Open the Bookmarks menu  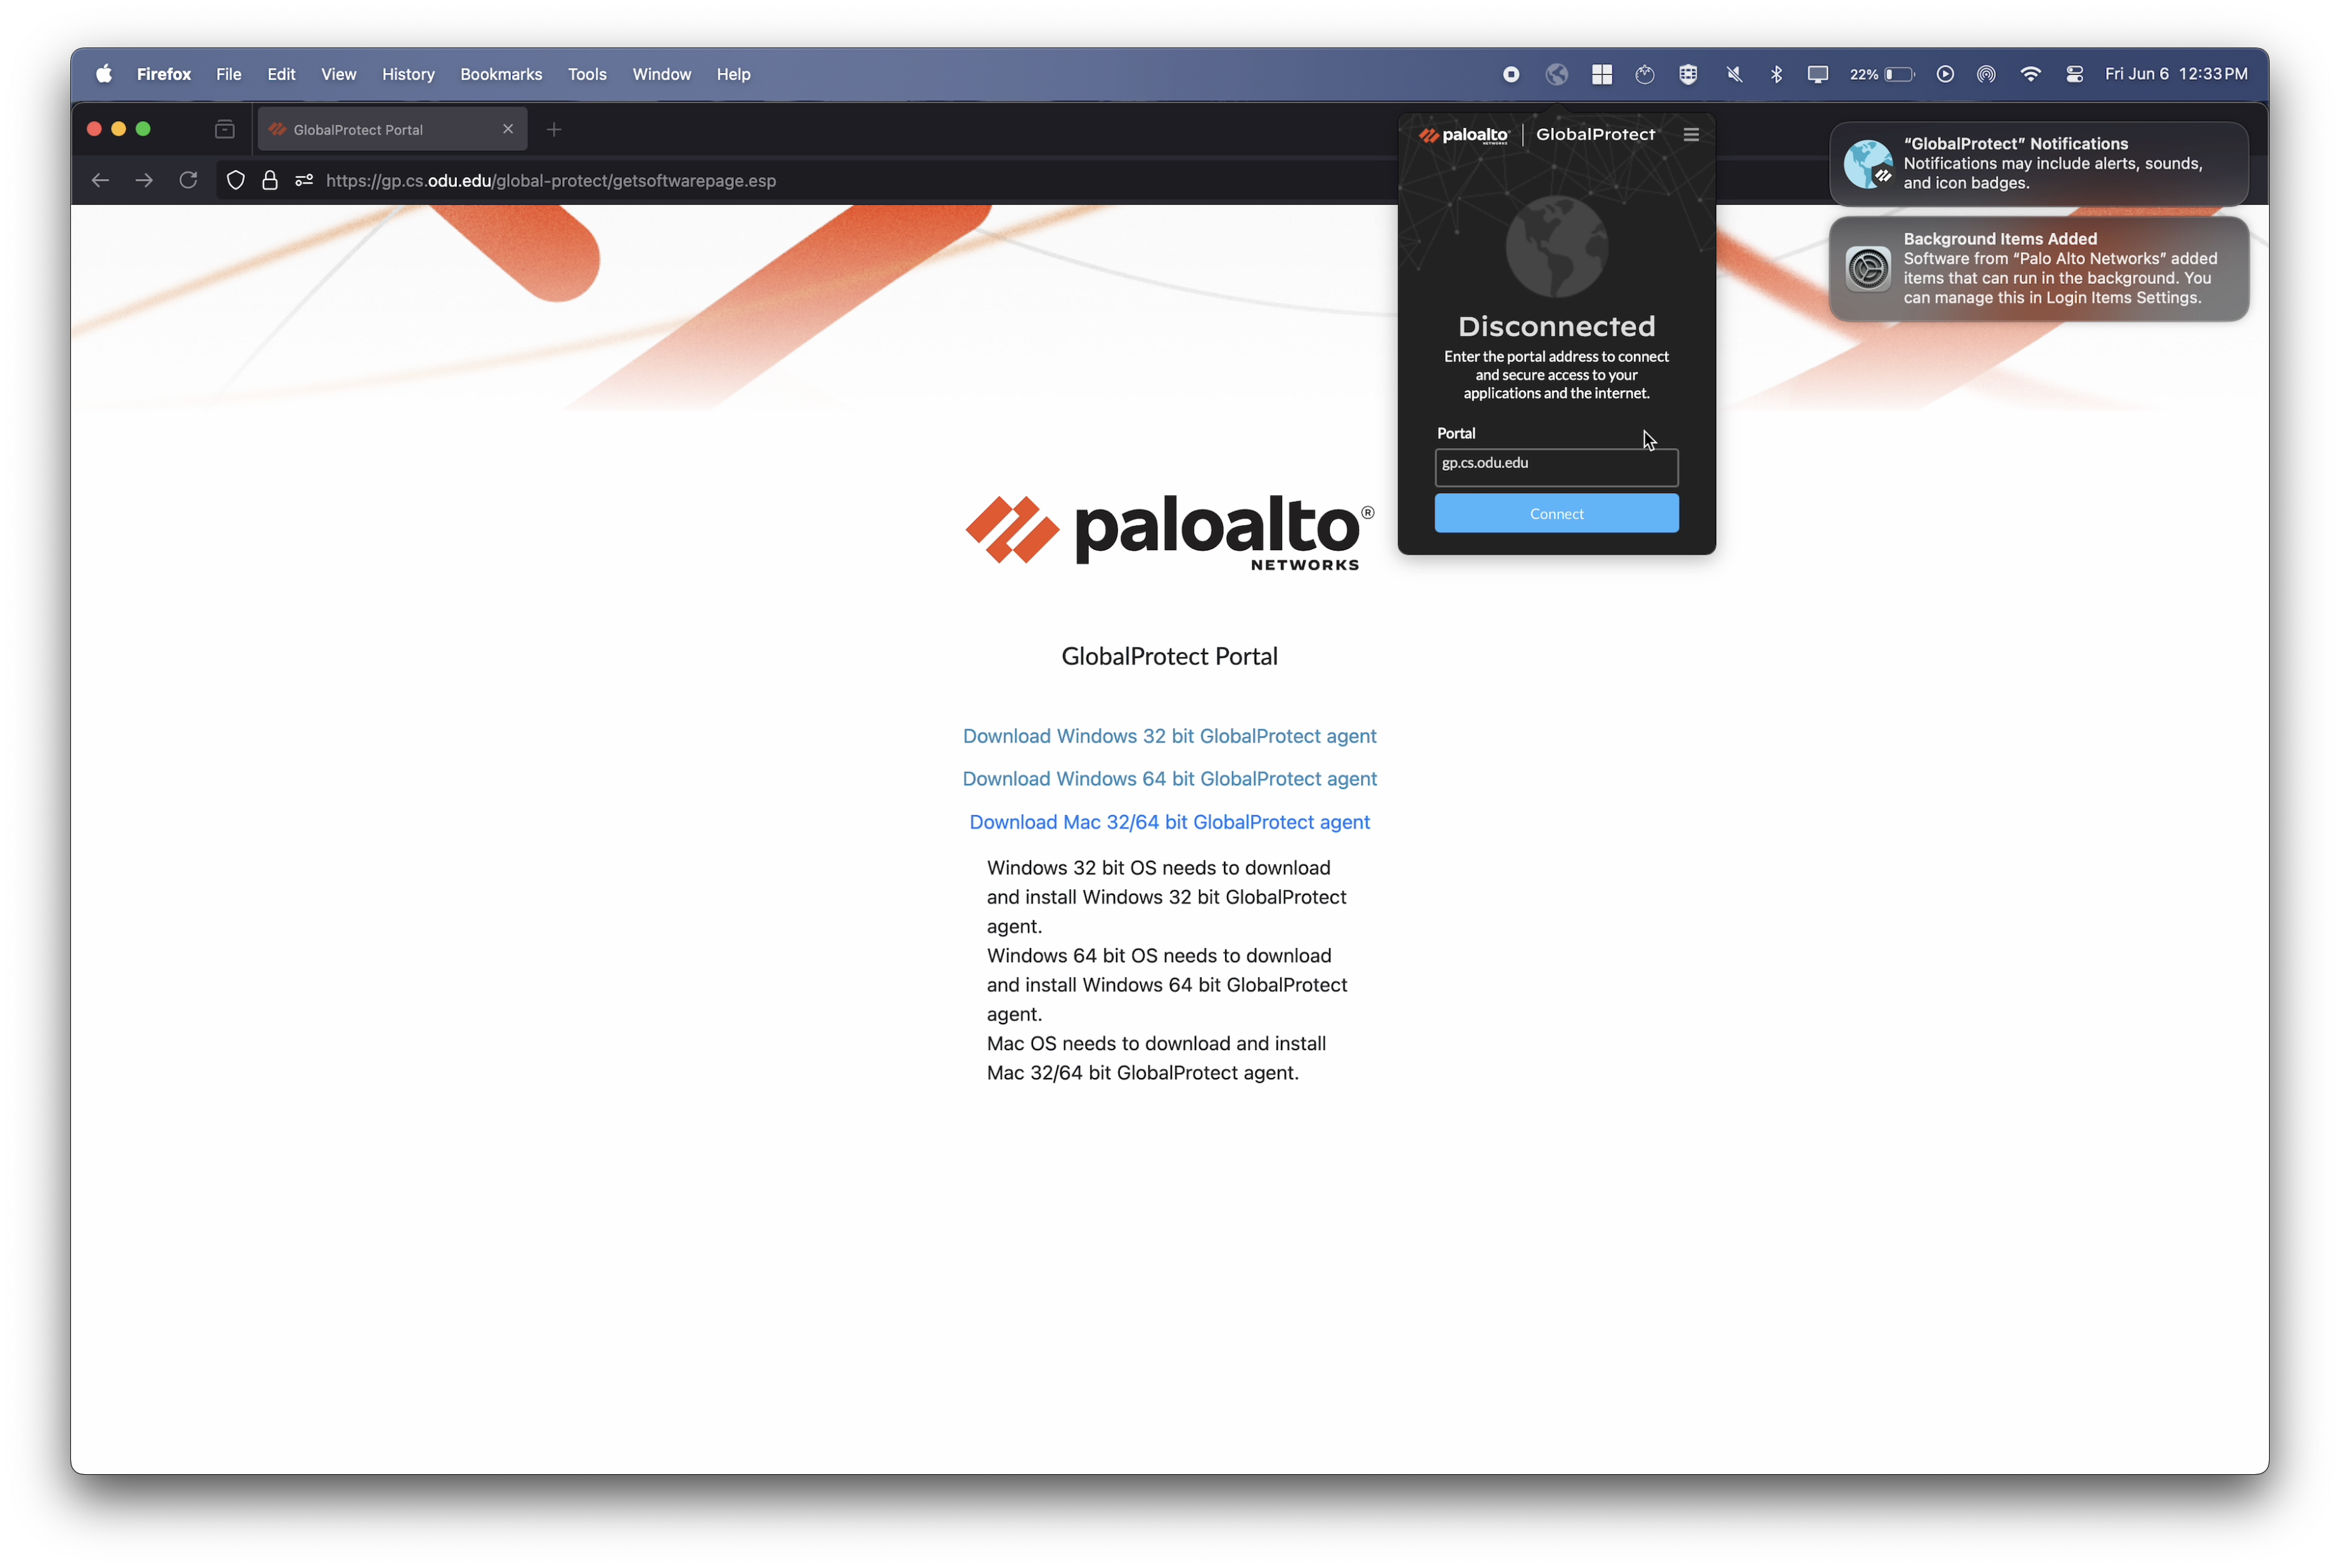(501, 74)
